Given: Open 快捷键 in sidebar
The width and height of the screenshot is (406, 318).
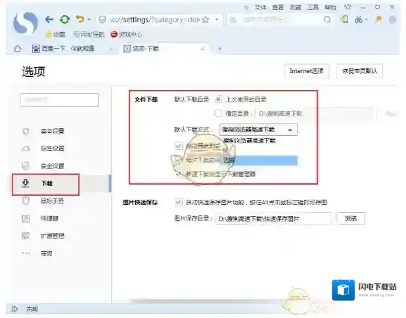Looking at the screenshot, I should tap(49, 218).
